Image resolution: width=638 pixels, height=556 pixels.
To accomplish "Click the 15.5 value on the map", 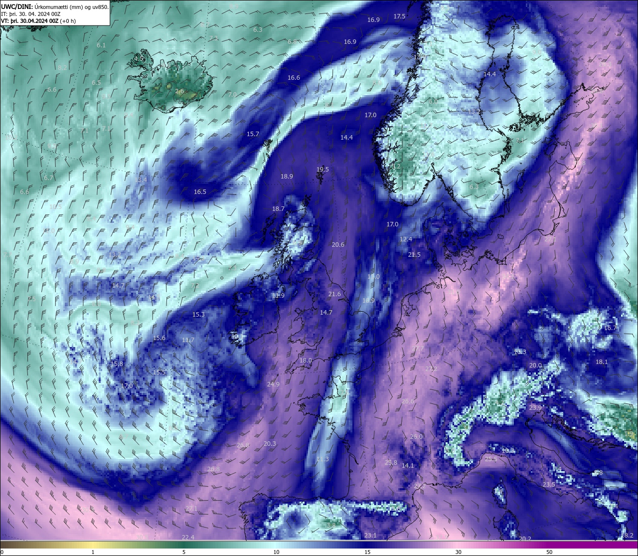I will pyautogui.click(x=159, y=372).
